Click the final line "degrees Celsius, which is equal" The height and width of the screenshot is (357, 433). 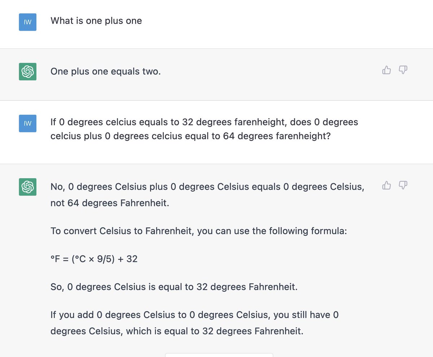tap(177, 331)
